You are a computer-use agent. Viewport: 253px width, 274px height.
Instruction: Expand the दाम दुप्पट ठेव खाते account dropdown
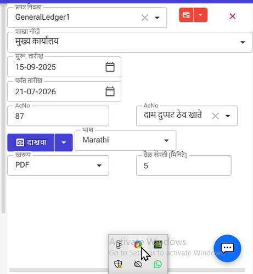click(x=228, y=116)
